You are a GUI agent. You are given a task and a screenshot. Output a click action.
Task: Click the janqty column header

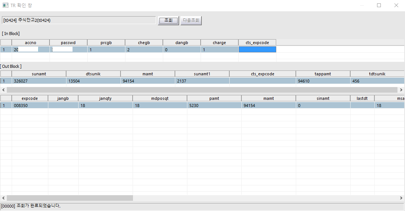(x=105, y=98)
